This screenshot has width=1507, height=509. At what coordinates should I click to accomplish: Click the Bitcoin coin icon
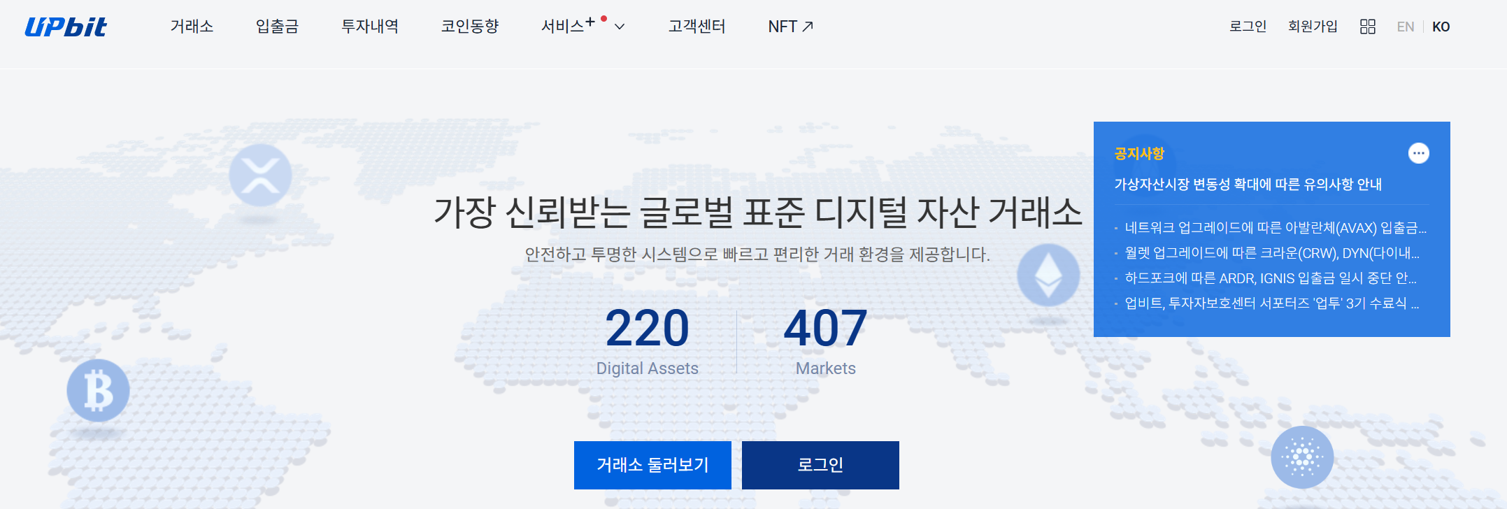coord(98,390)
